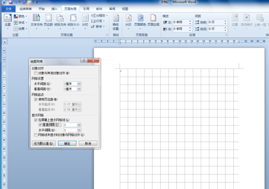Expand the 分隔符 breaks dropdown
Screen dimensions: 269x189
coord(99,16)
